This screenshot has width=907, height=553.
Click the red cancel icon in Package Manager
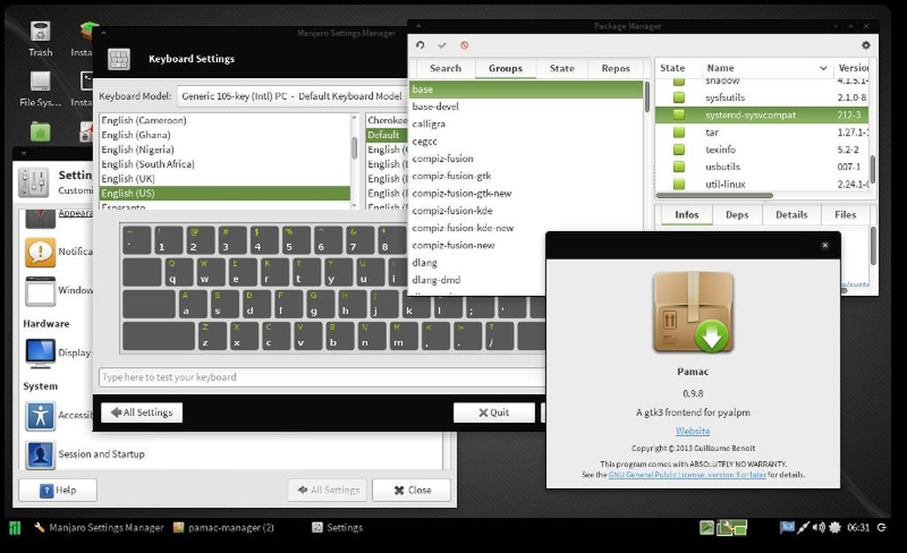point(464,45)
